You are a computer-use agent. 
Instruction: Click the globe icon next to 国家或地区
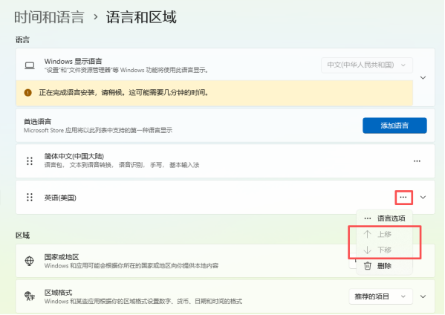pos(30,261)
